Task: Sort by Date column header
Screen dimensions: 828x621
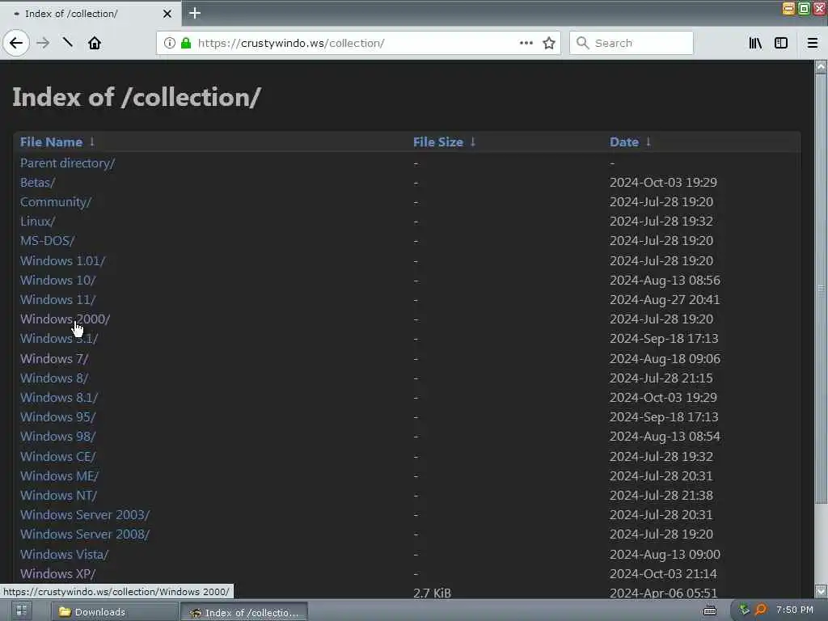Action: click(x=624, y=142)
